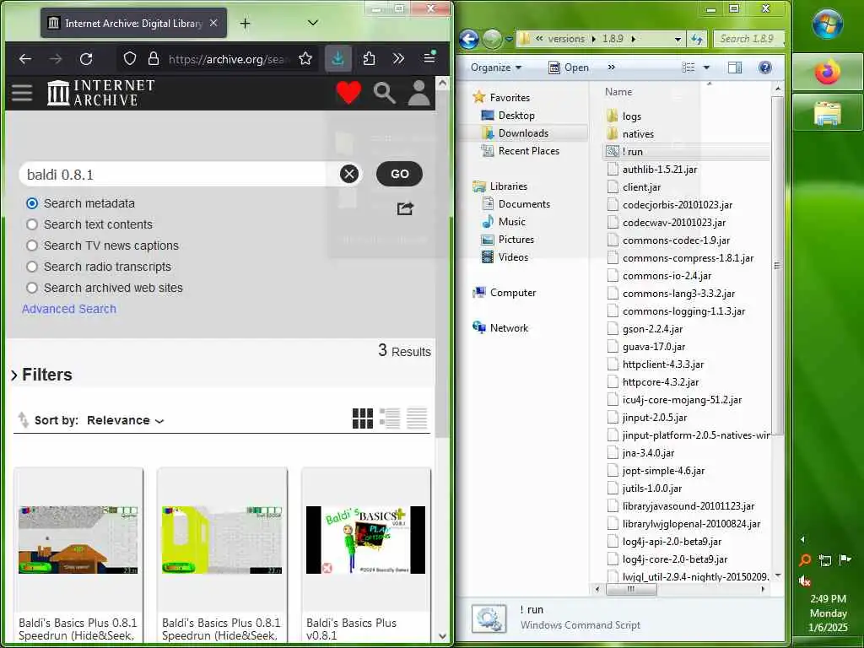Click Explorer back navigation button

point(468,39)
